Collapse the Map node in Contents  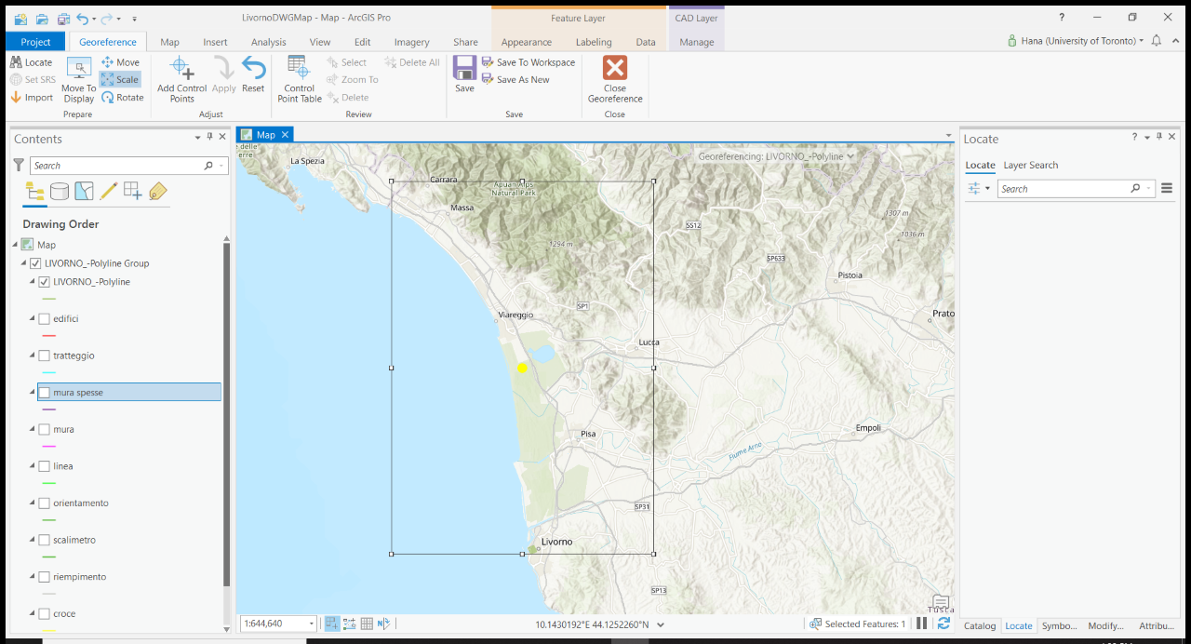pos(15,245)
